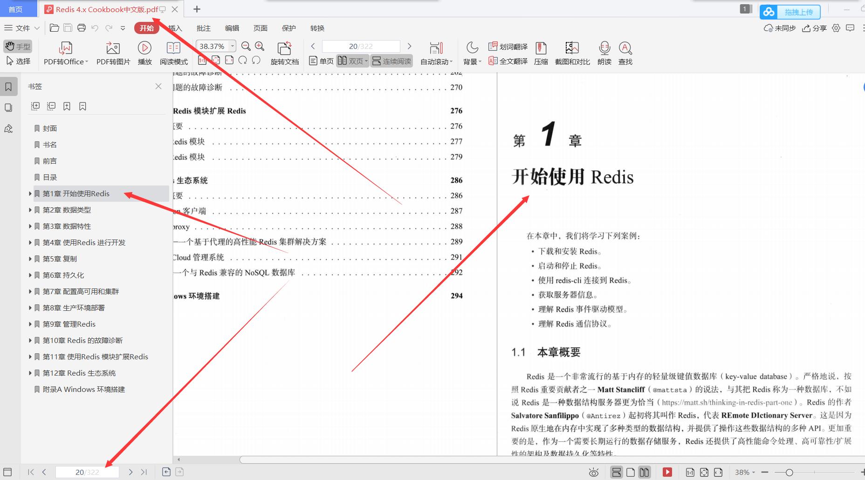The width and height of the screenshot is (865, 480).
Task: Open the 插入 ribbon tab
Action: tap(175, 28)
